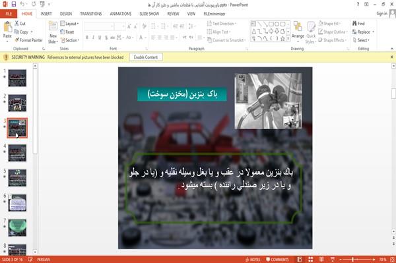Click the COMMENTS button in status bar
The image size is (396, 263).
277,260
